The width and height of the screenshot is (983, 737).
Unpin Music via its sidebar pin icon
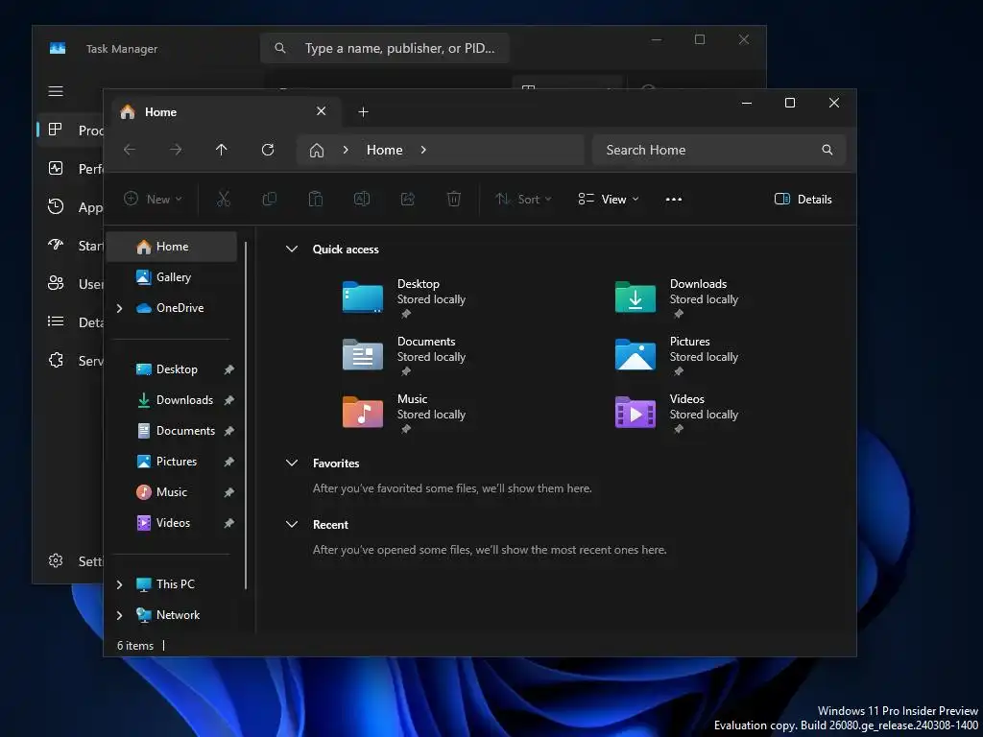pos(229,492)
